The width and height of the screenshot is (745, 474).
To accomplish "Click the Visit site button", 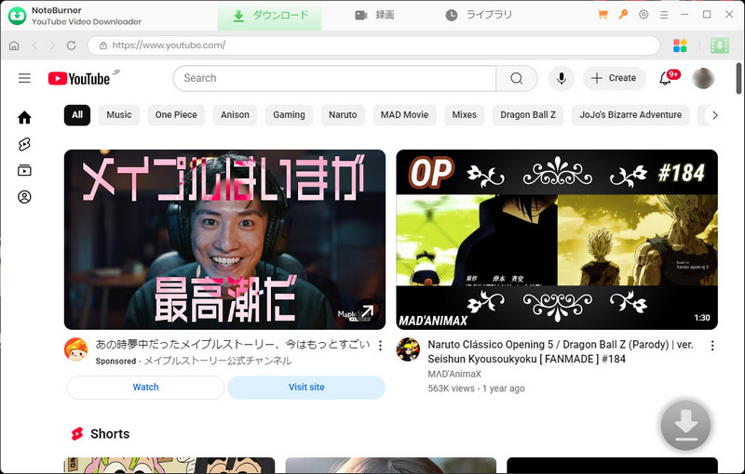I will tap(306, 388).
